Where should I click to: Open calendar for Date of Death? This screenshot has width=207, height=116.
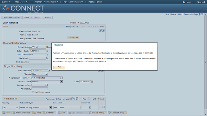click(x=47, y=51)
